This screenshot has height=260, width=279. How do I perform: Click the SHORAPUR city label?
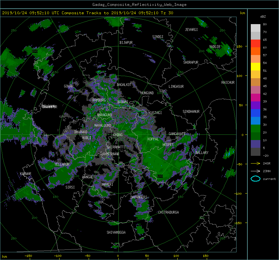[x=191, y=62]
